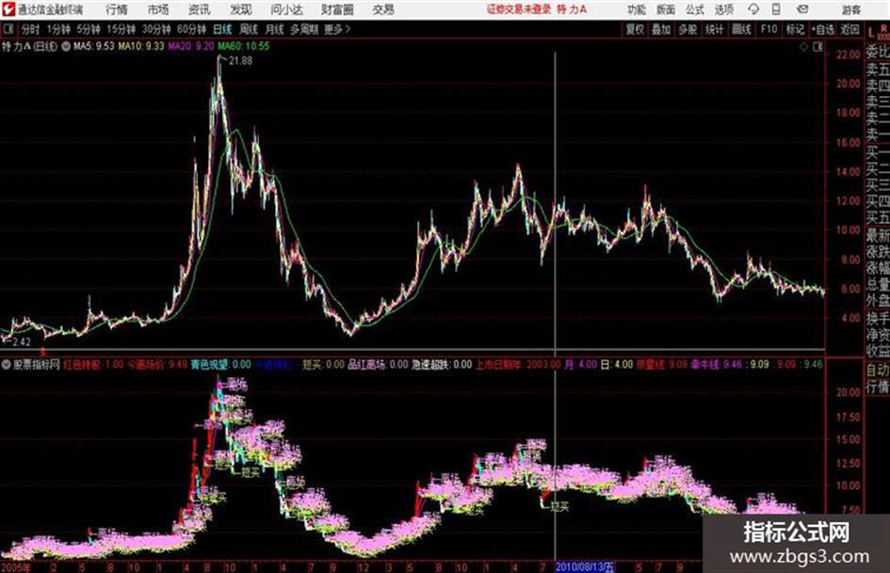Screen dimensions: 890x573
Task: Open the 资讯 menu
Action: pyautogui.click(x=200, y=9)
